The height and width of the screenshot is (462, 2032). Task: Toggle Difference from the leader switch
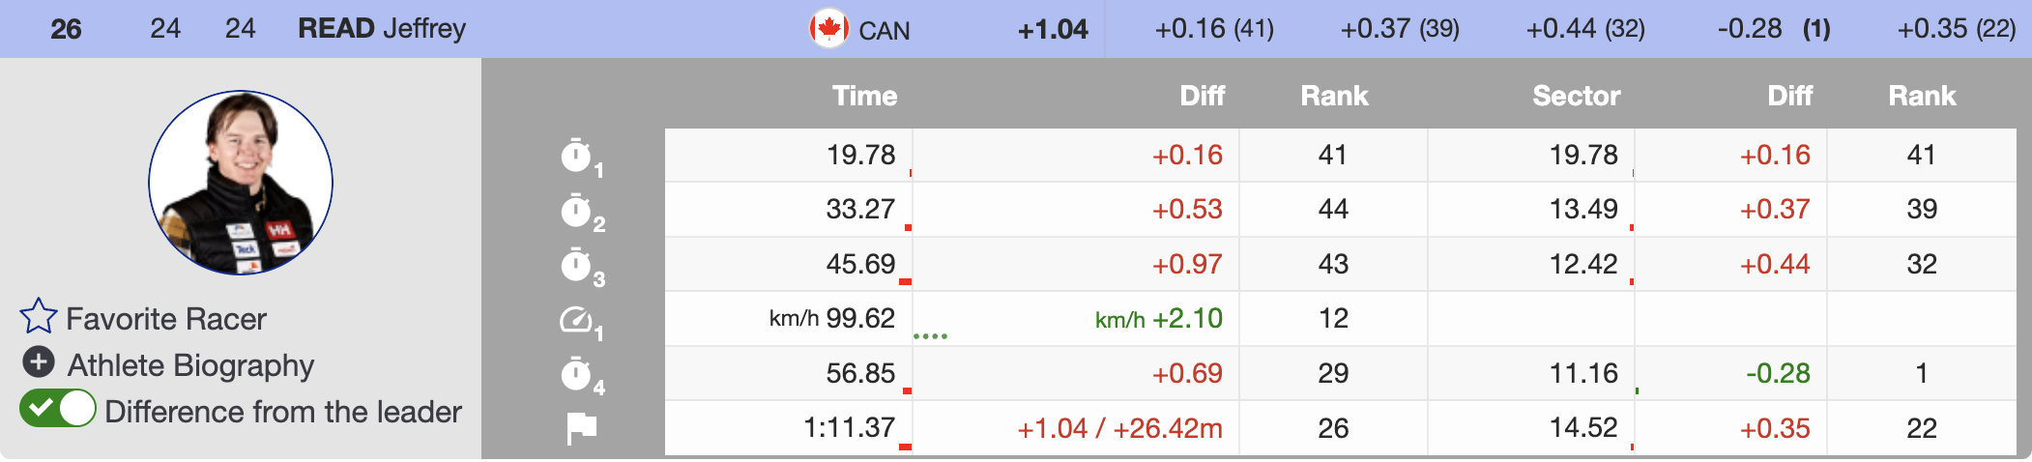pyautogui.click(x=58, y=409)
